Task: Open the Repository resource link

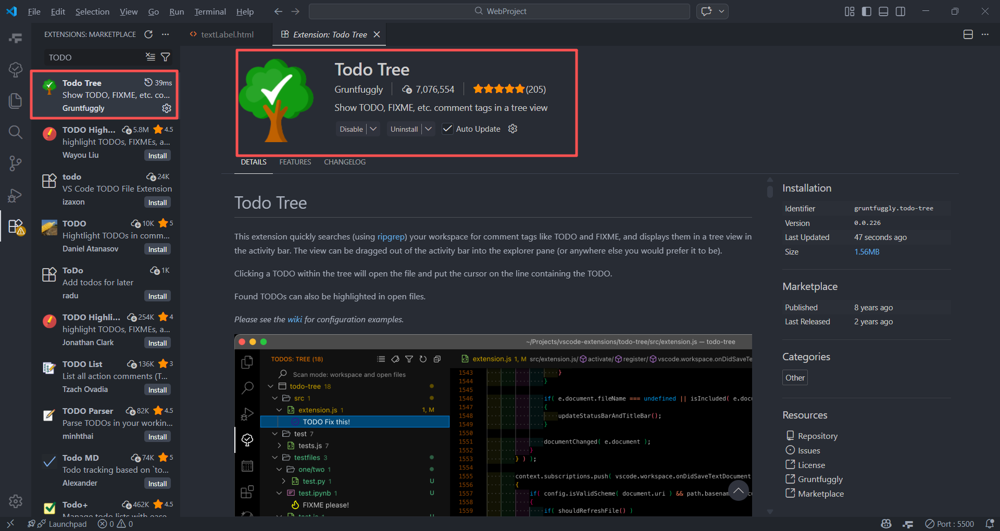Action: [818, 436]
